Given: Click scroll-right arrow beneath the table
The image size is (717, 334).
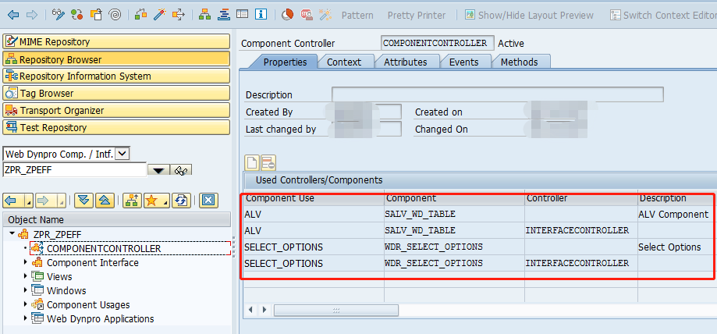Looking at the screenshot, I should [264, 310].
